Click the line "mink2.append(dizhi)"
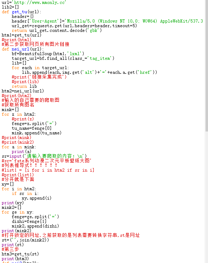 35,226
